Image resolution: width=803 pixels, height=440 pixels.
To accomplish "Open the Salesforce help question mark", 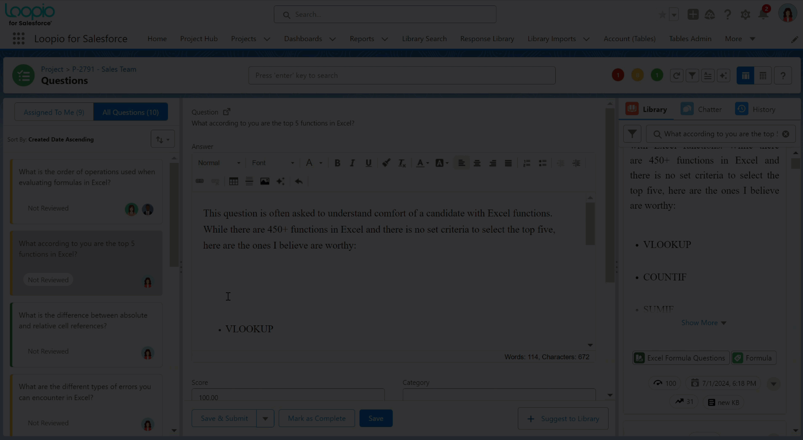I will [x=727, y=15].
